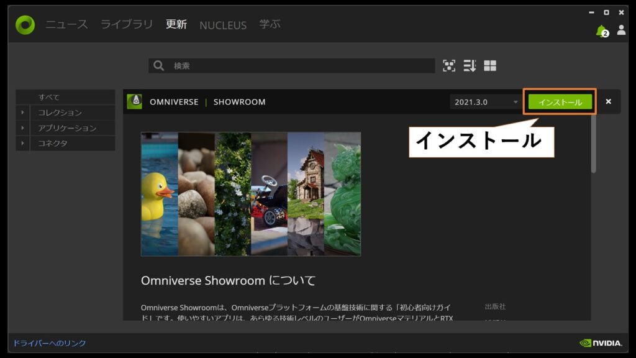
Task: Click the detail panel vertical scrollbar
Action: click(x=593, y=144)
